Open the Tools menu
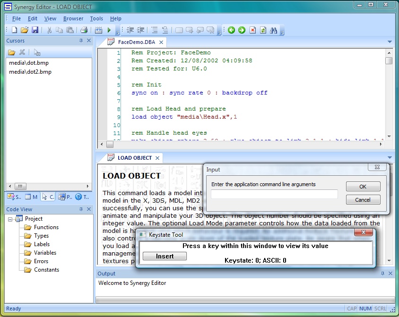 pyautogui.click(x=96, y=18)
